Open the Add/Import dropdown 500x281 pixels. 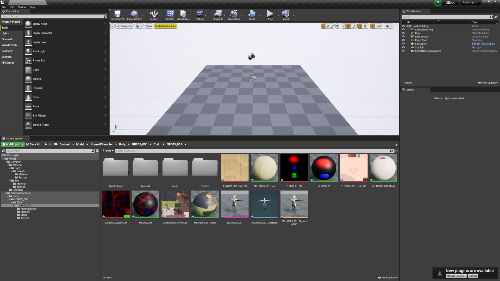click(x=13, y=144)
